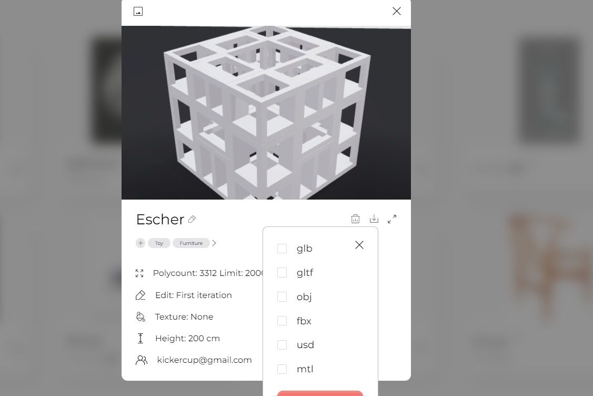Tick the fbx format checkbox
Viewport: 593px width, 396px height.
tap(282, 321)
